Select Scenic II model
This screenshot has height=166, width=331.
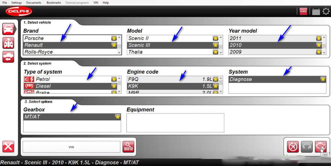coord(173,38)
